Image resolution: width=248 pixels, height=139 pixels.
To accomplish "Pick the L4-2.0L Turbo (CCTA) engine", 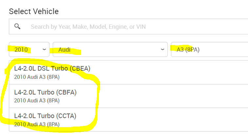I will pyautogui.click(x=45, y=116).
